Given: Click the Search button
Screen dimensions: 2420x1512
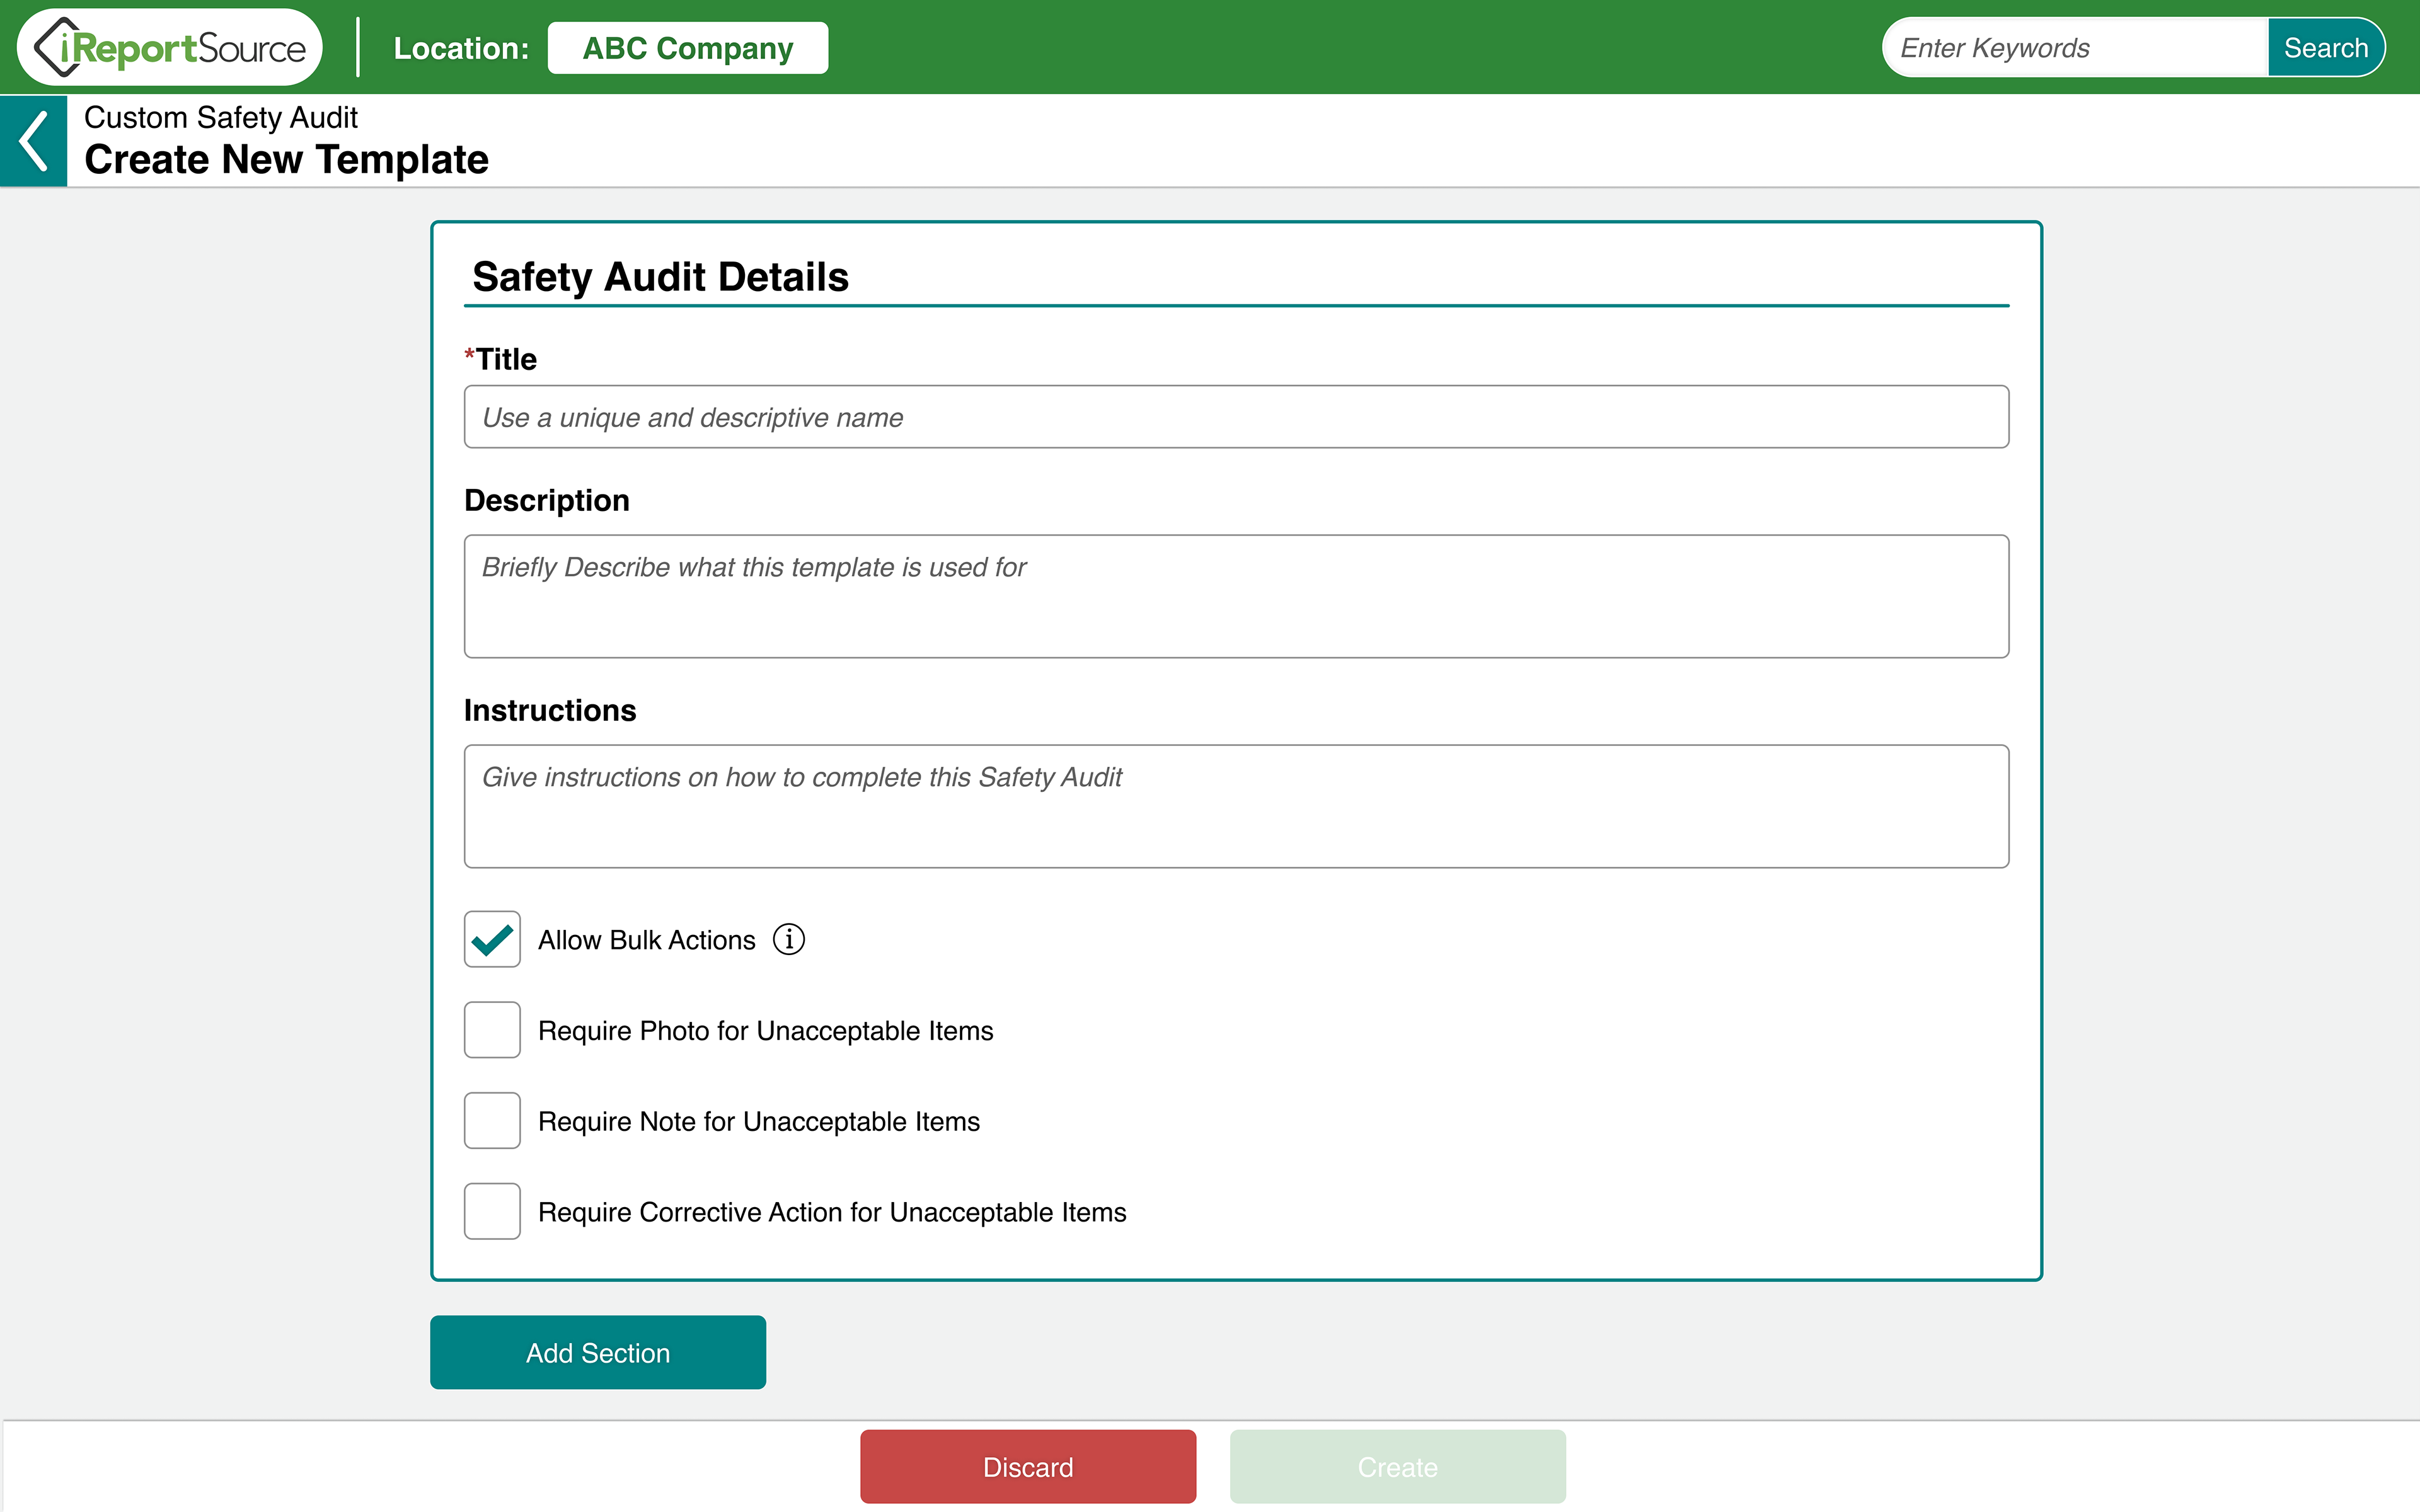Looking at the screenshot, I should [x=2326, y=47].
